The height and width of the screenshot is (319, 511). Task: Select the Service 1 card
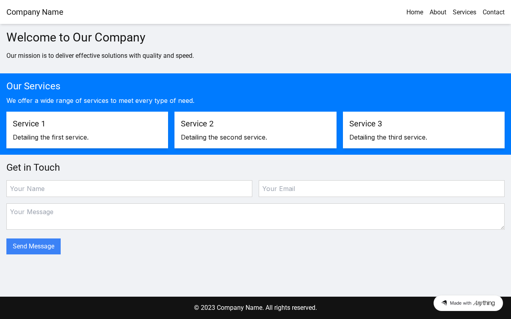pos(87,130)
